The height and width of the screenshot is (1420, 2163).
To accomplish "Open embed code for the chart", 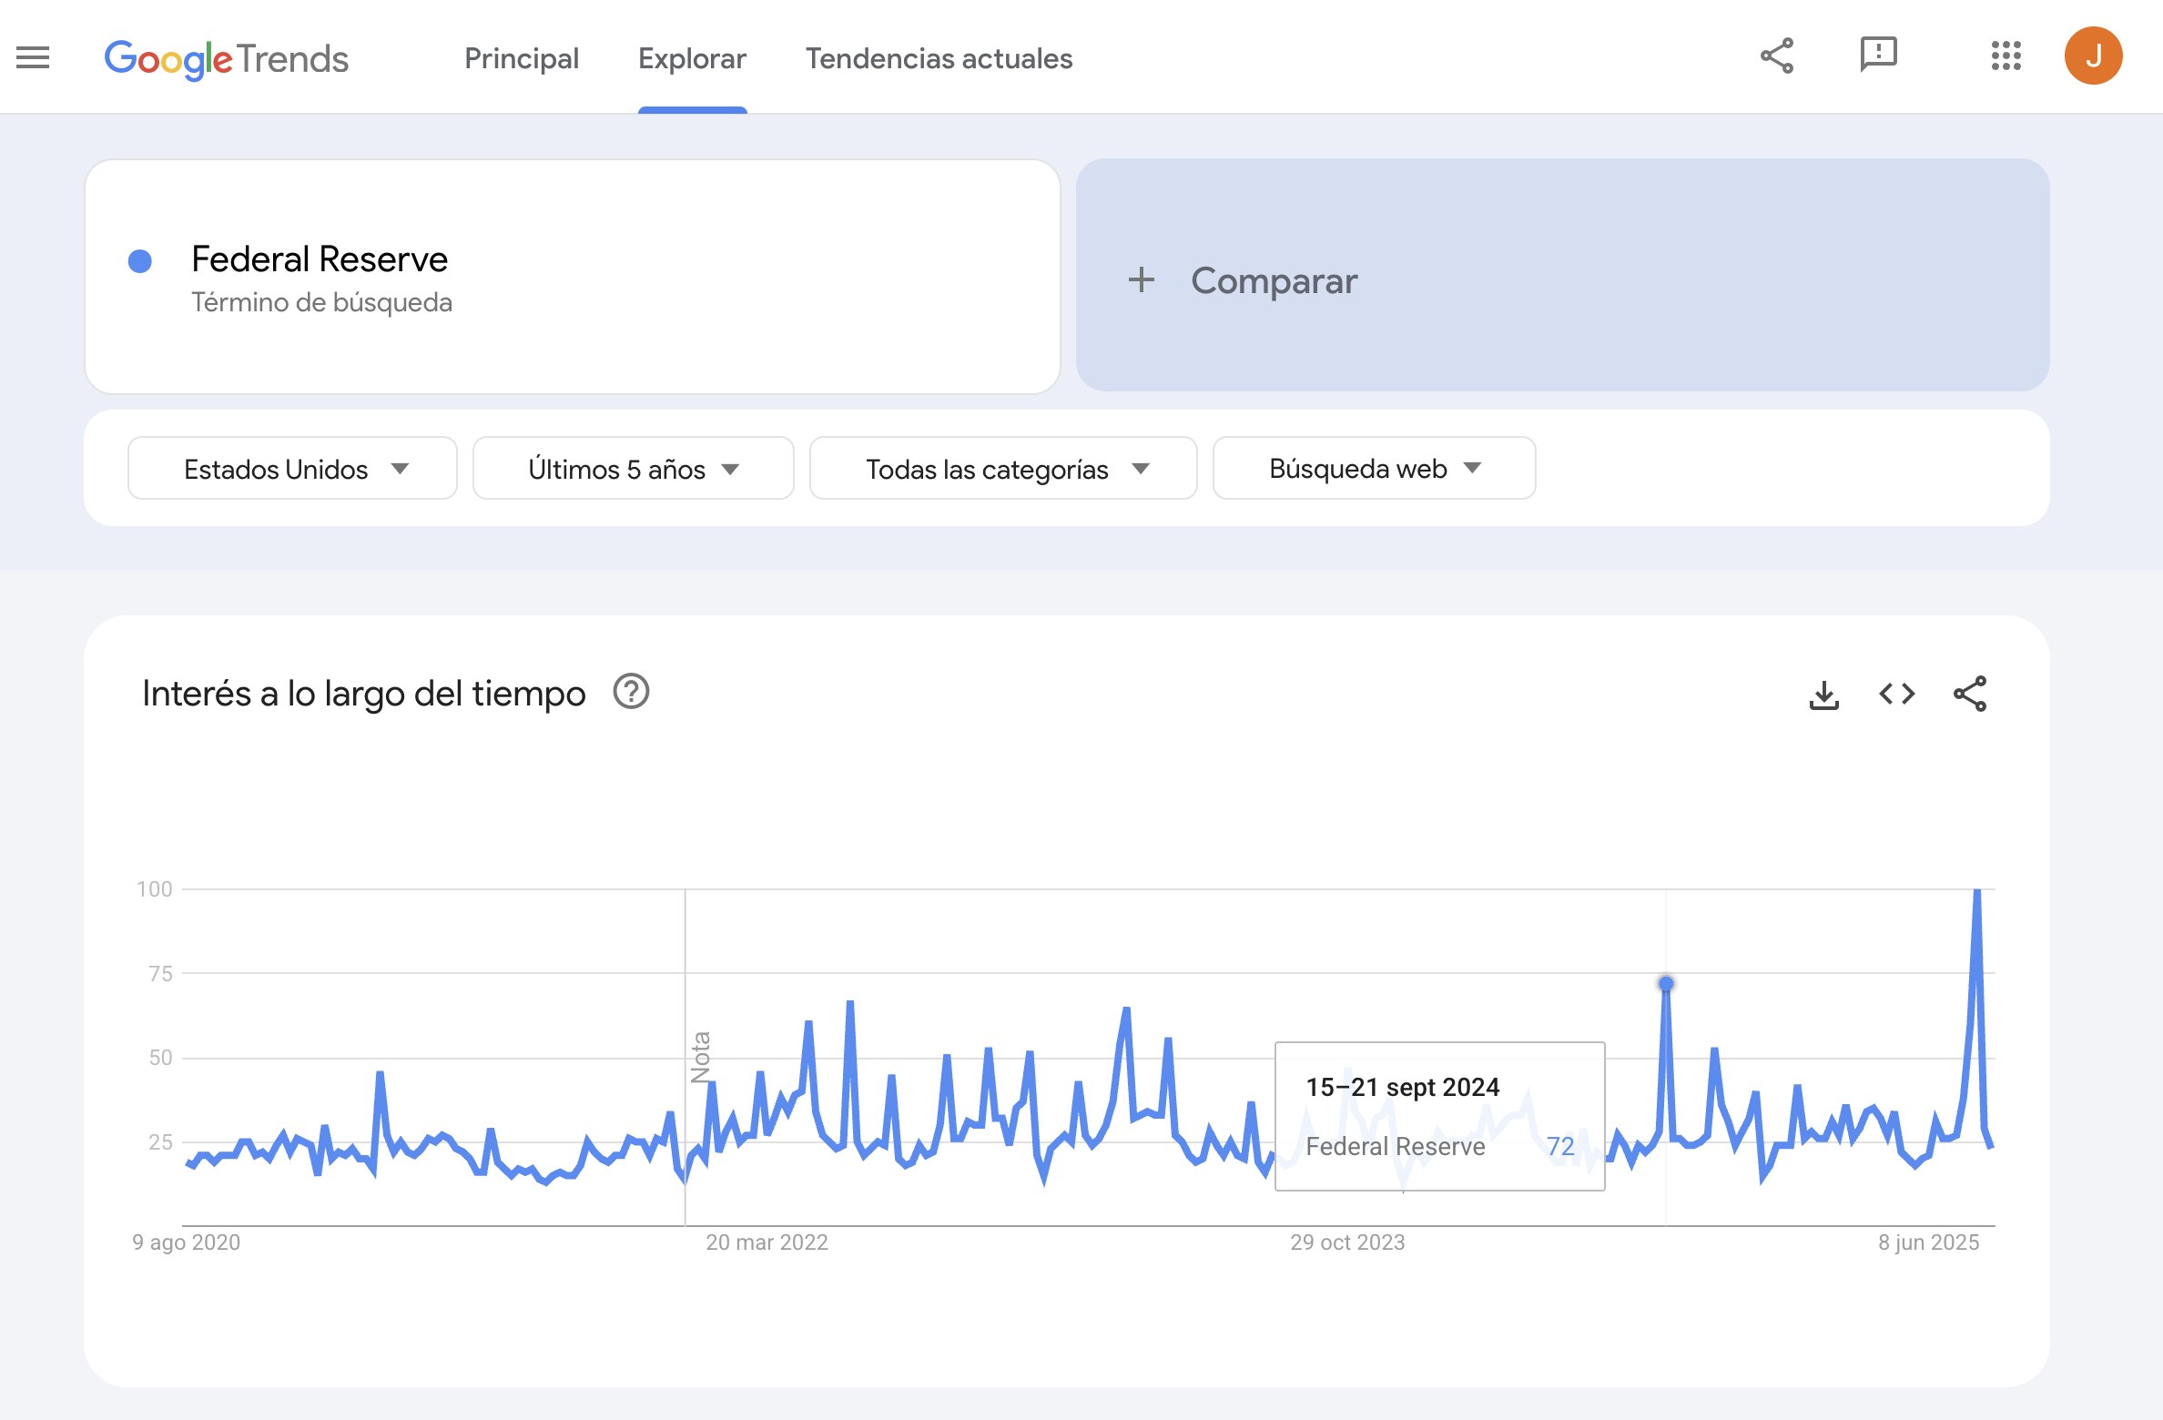I will click(1897, 695).
